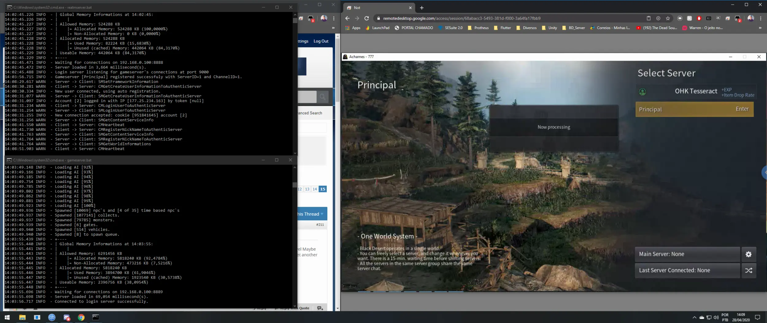Reload the remote desktop page
Image resolution: width=767 pixels, height=323 pixels.
click(366, 18)
